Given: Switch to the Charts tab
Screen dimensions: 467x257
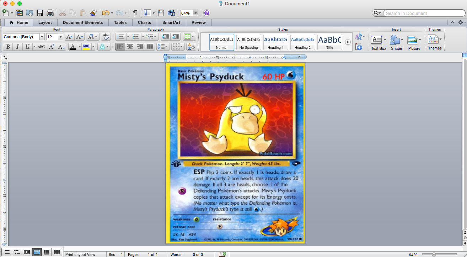Looking at the screenshot, I should (x=144, y=22).
